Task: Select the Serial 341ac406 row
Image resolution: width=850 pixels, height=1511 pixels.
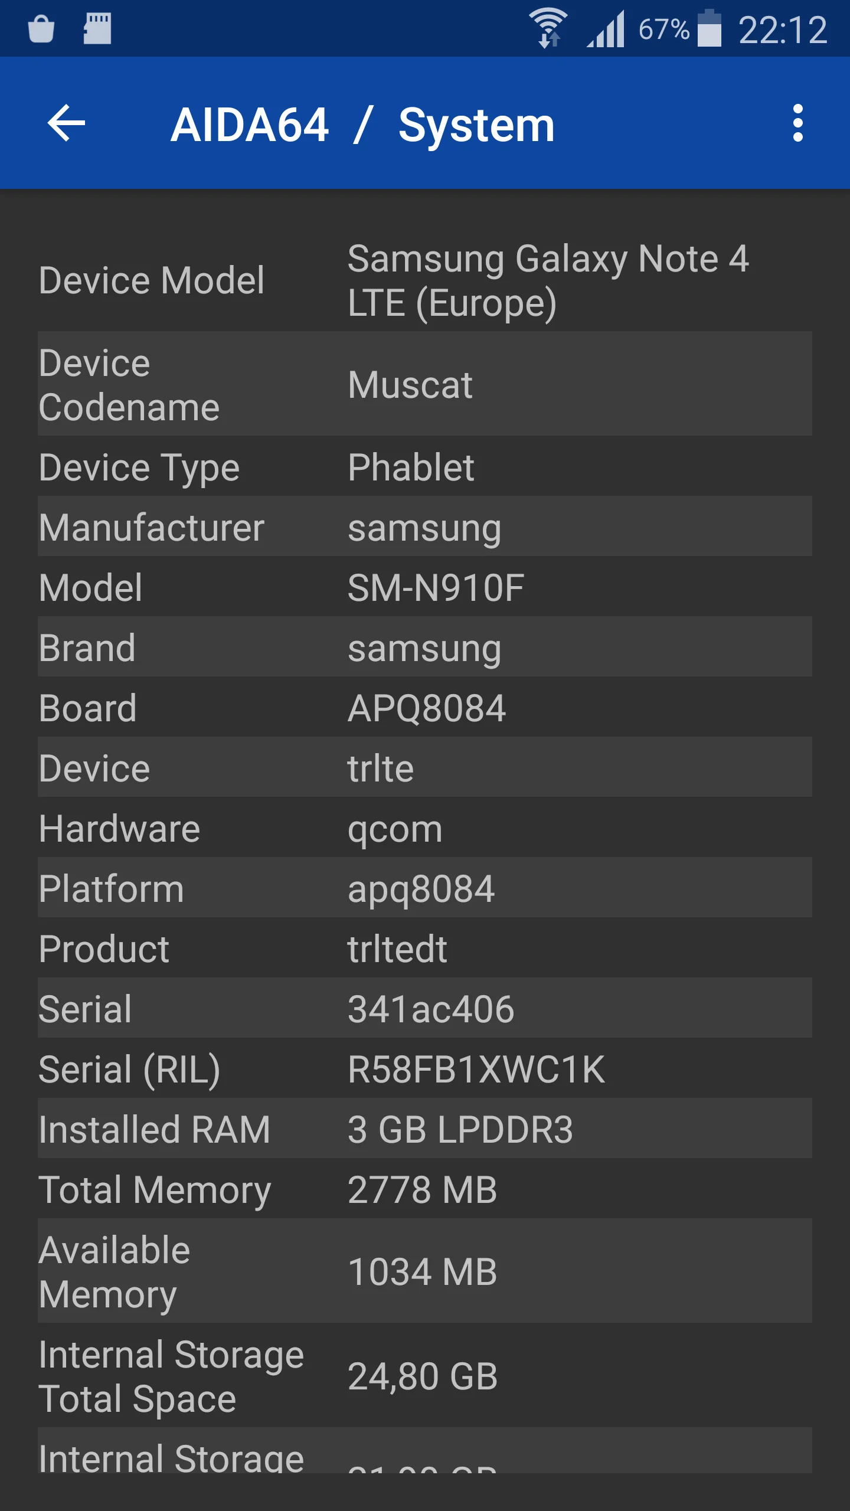Action: pyautogui.click(x=425, y=1009)
